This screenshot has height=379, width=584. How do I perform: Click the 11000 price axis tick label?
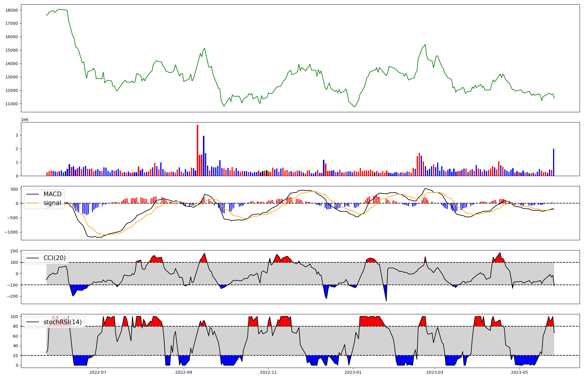pyautogui.click(x=12, y=104)
